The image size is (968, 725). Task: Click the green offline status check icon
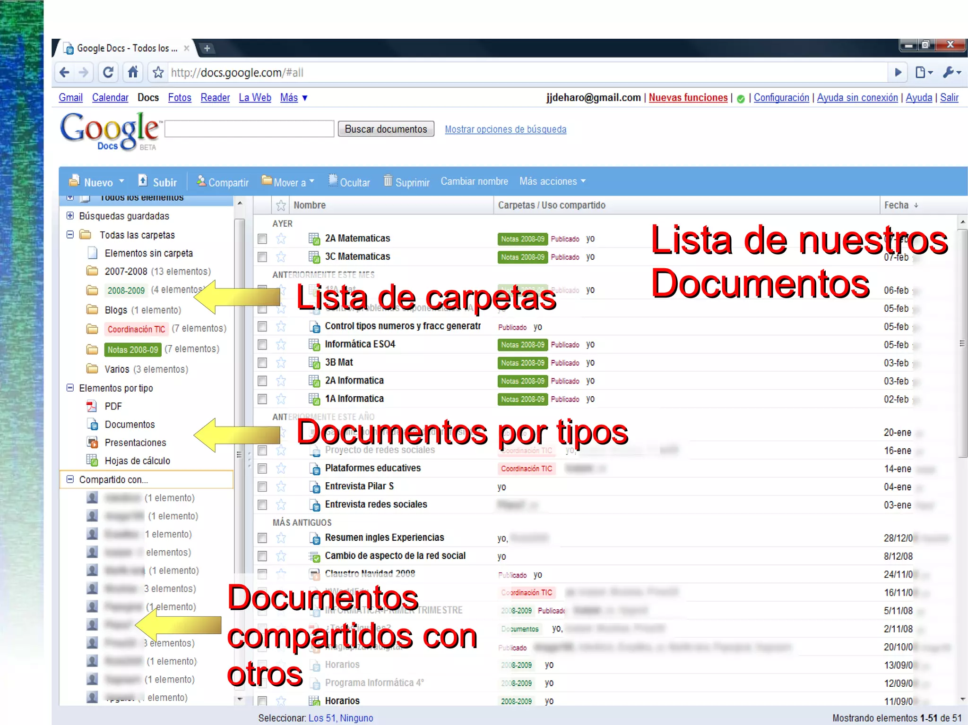pos(741,99)
